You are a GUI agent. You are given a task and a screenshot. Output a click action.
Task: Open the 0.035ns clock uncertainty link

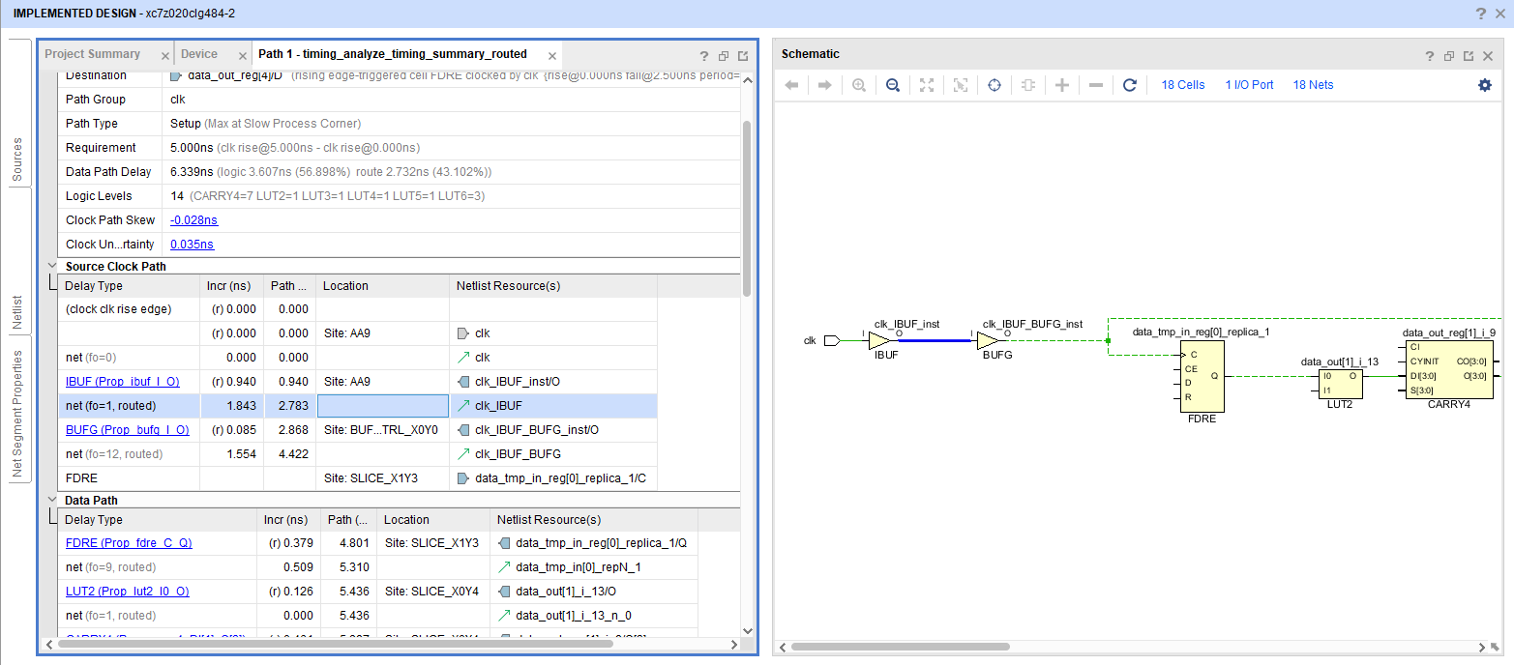(192, 245)
